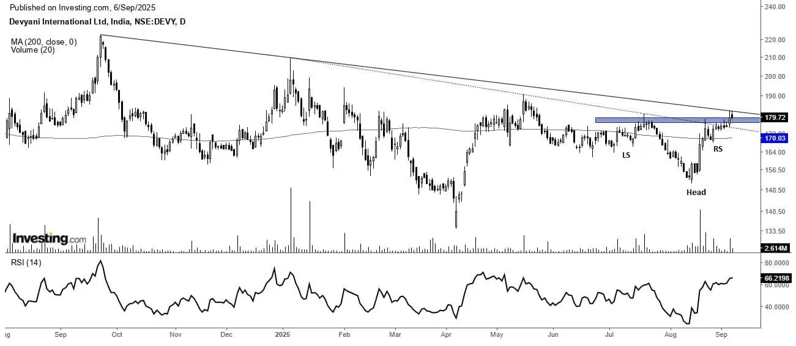Click the 133.50 level on price axis

click(775, 231)
